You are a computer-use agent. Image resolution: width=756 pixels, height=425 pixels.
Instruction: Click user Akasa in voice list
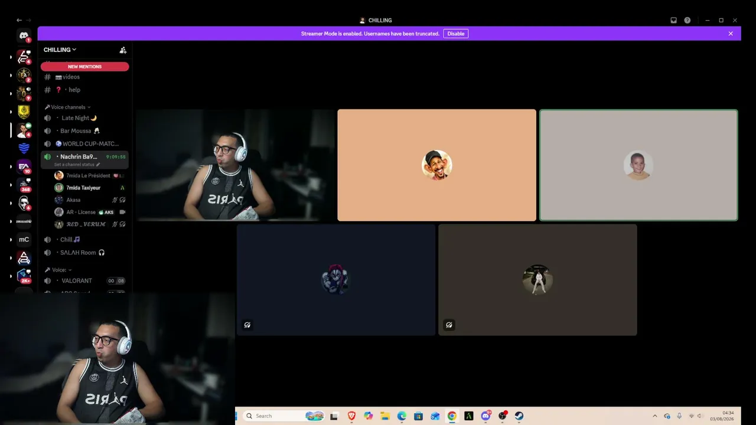point(90,200)
